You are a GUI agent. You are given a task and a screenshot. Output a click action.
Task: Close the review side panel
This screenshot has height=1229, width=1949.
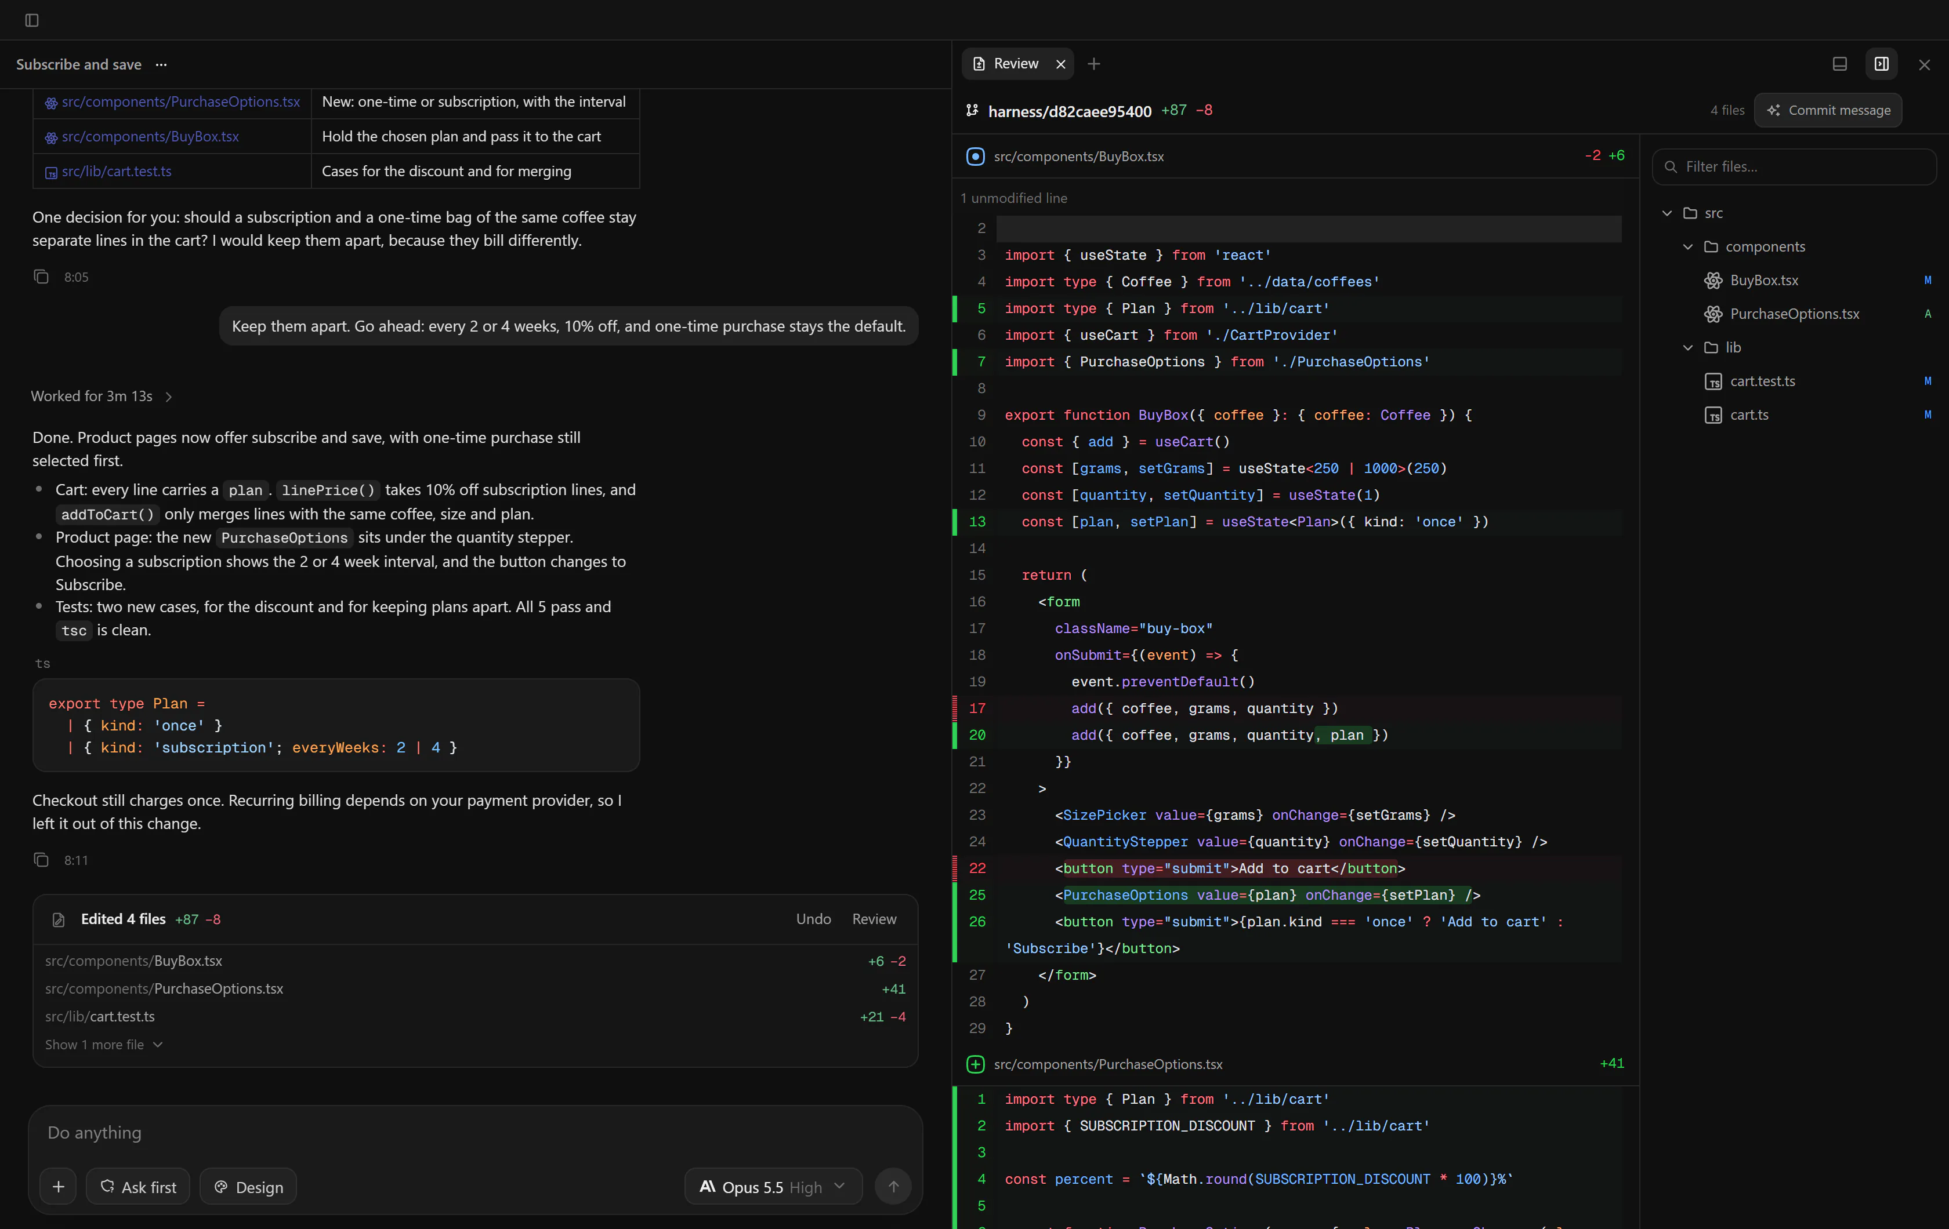coord(1925,65)
